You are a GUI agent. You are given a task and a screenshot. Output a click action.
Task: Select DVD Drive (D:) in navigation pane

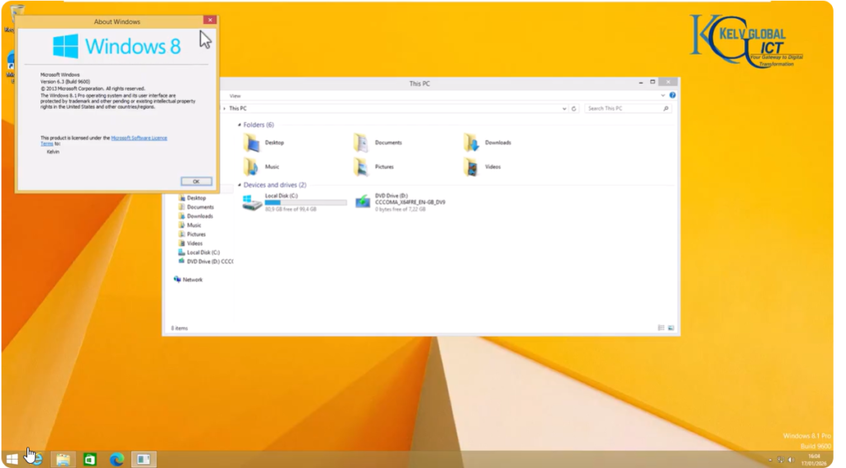[206, 262]
